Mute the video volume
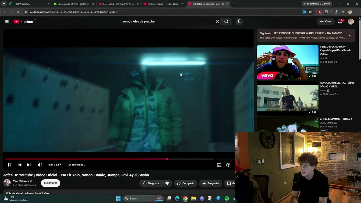The image size is (361, 203). click(40, 165)
